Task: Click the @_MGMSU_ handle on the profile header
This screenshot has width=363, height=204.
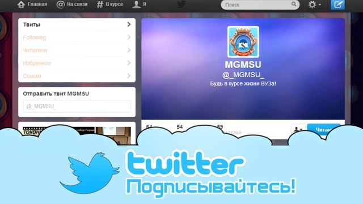Action: pos(243,75)
